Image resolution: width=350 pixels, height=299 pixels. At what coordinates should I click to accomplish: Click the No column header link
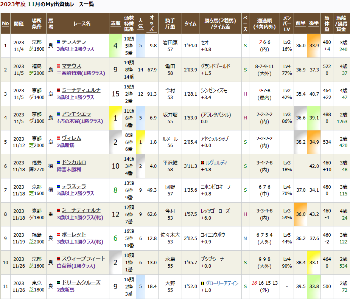pos(5,23)
